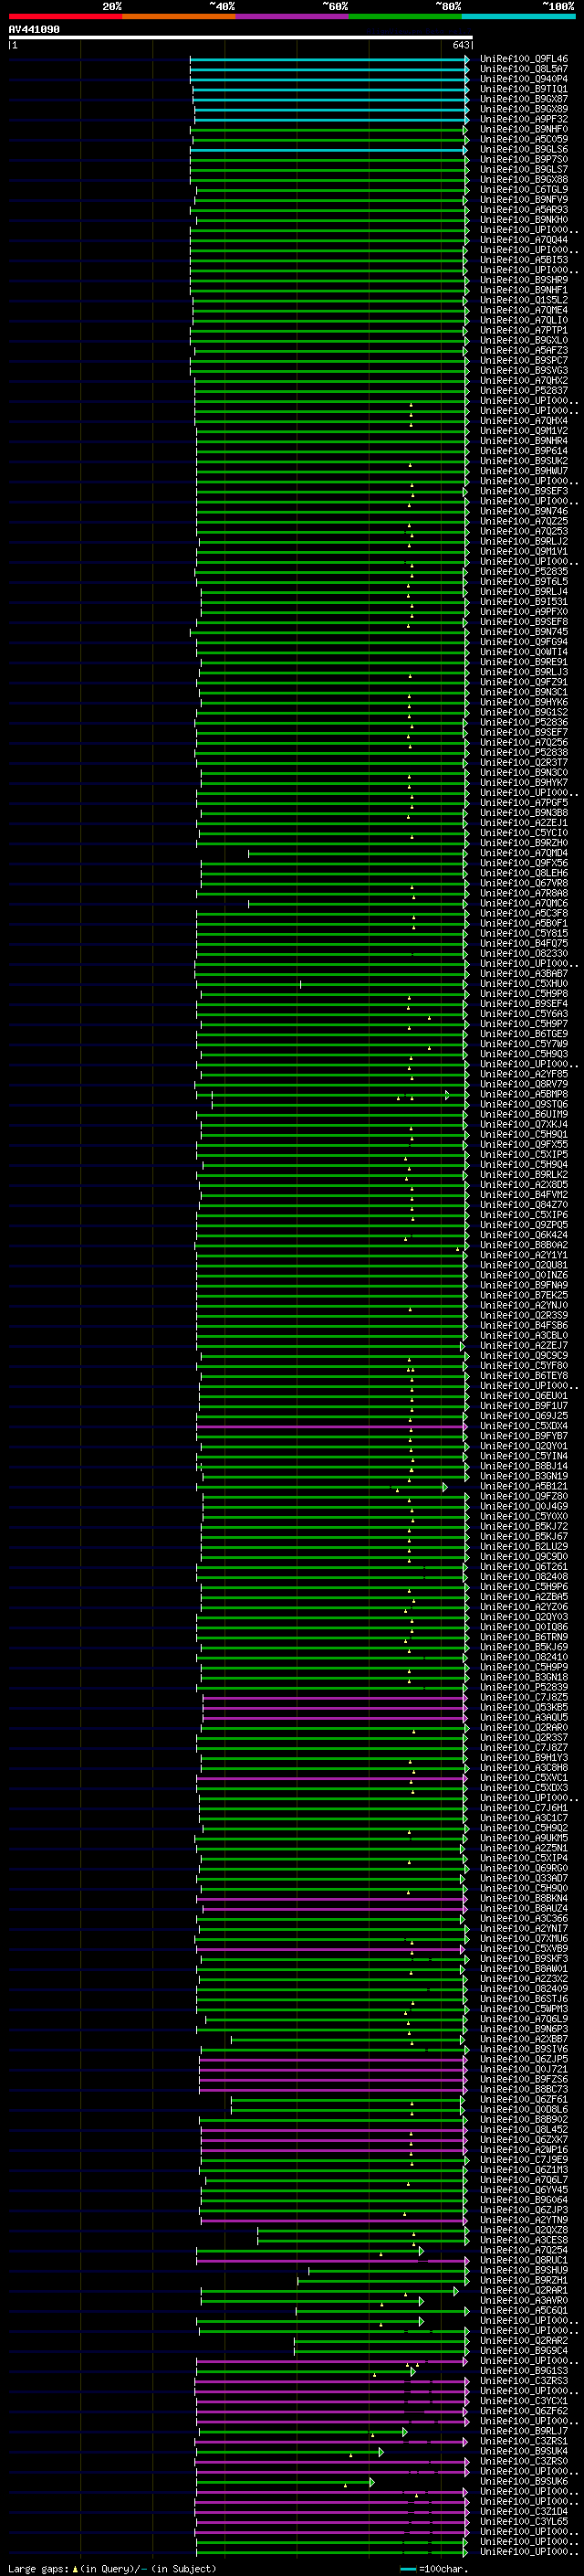Click the purple ~60% identity legend segment
The width and height of the screenshot is (584, 2576).
point(291,16)
